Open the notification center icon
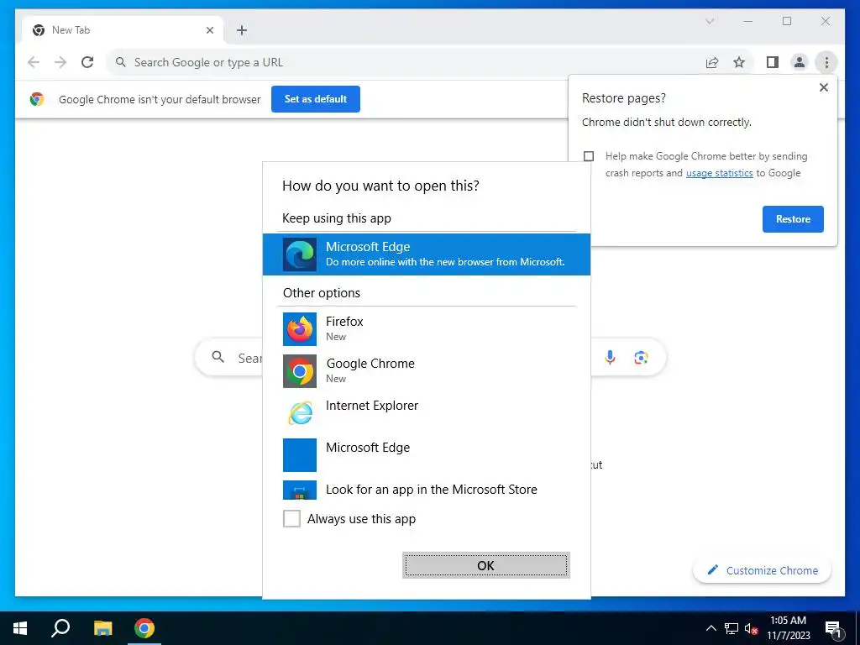The height and width of the screenshot is (645, 860). [833, 630]
